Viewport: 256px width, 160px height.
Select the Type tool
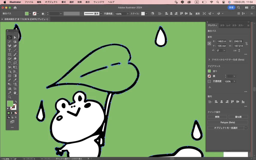pos(9,50)
